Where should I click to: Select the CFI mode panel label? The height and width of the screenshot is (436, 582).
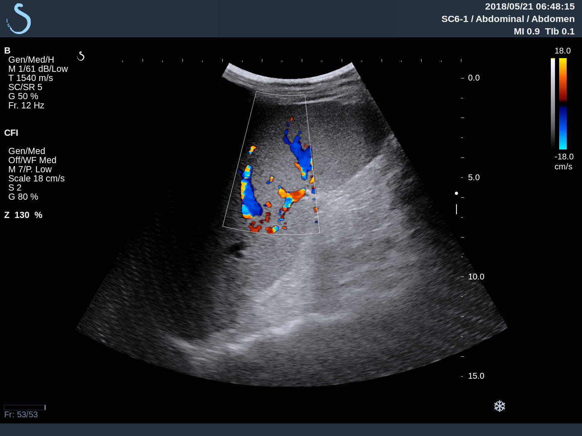tap(11, 133)
